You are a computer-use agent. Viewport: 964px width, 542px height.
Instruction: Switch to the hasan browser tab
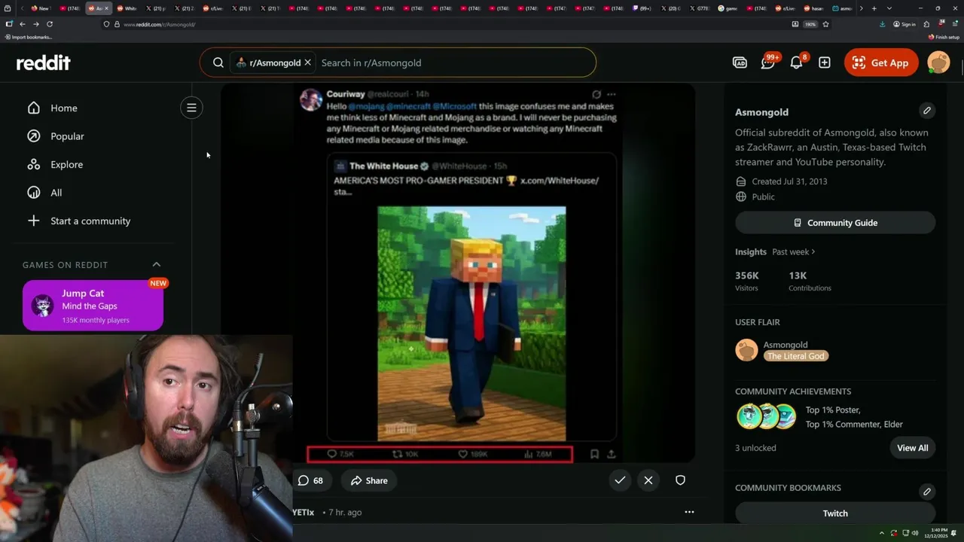click(x=815, y=8)
